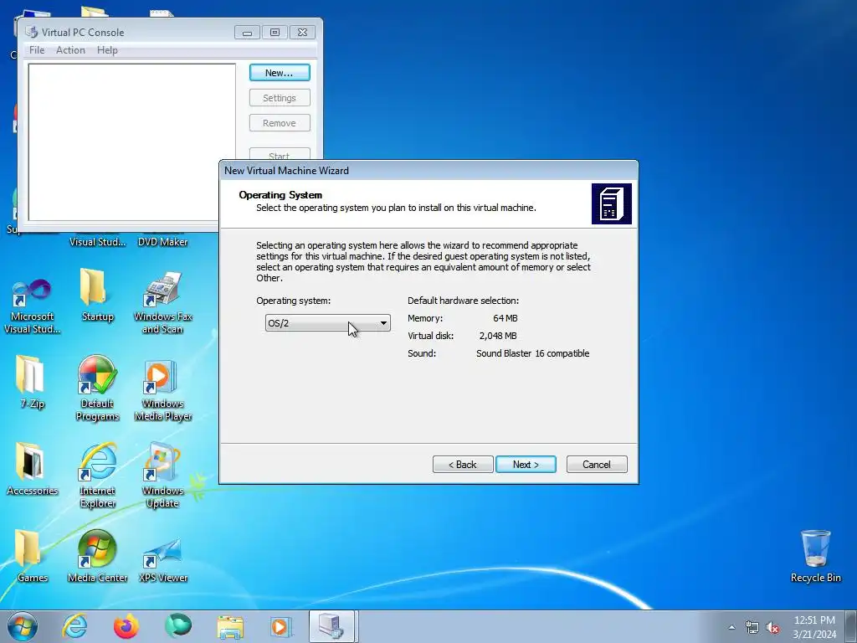Image resolution: width=857 pixels, height=643 pixels.
Task: Open the 7-Zip folder on the desktop
Action: [32, 383]
